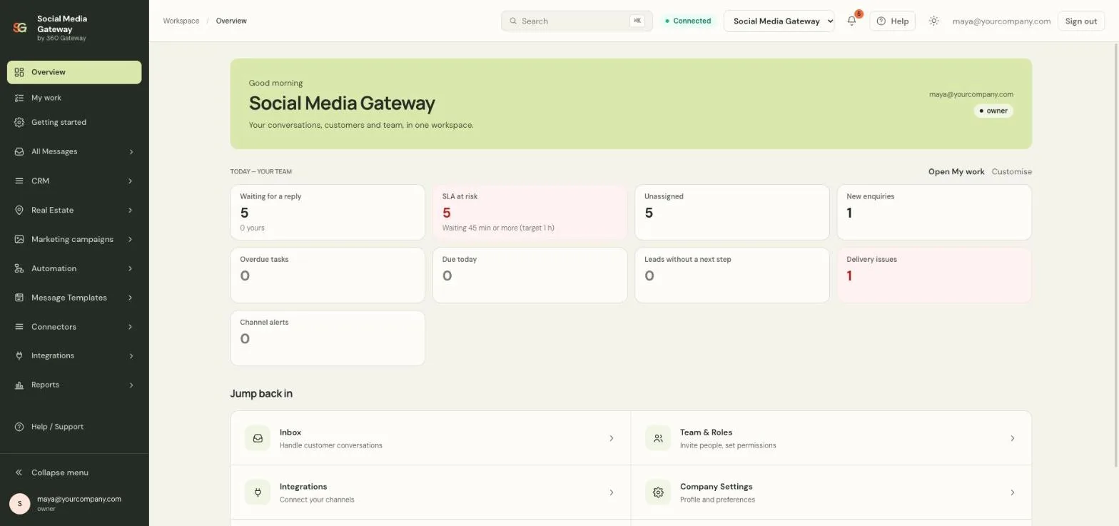
Task: Select Overview in the sidebar menu
Action: tap(74, 72)
